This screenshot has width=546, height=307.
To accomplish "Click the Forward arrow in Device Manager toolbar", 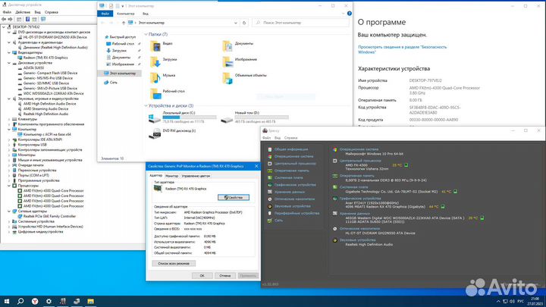I will pos(10,19).
